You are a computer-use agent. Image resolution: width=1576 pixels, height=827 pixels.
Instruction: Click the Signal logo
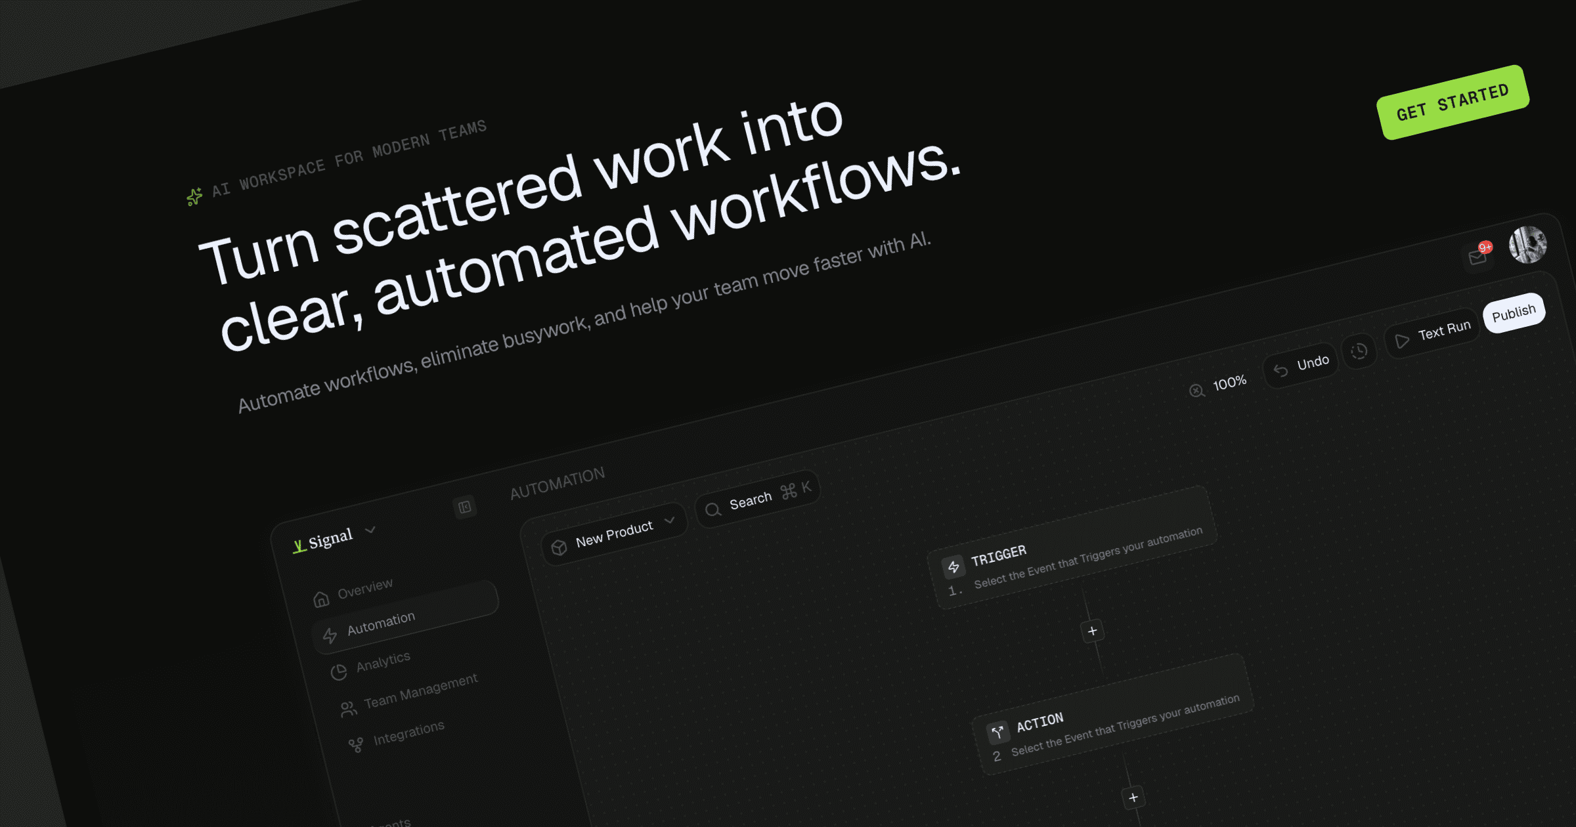tap(322, 540)
